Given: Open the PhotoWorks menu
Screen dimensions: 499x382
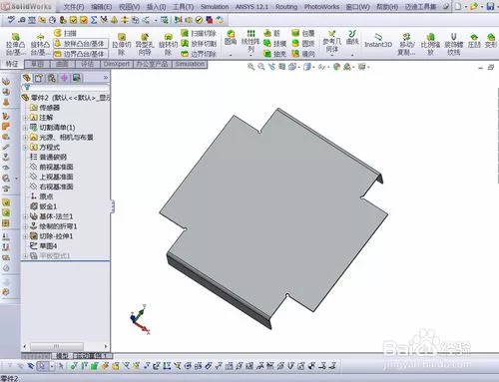Looking at the screenshot, I should point(321,7).
